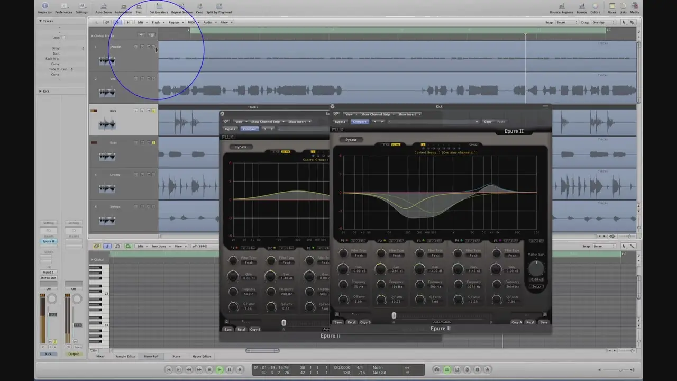
Task: Click the A/B morph slider handle in Kick Epure II
Action: (x=394, y=315)
